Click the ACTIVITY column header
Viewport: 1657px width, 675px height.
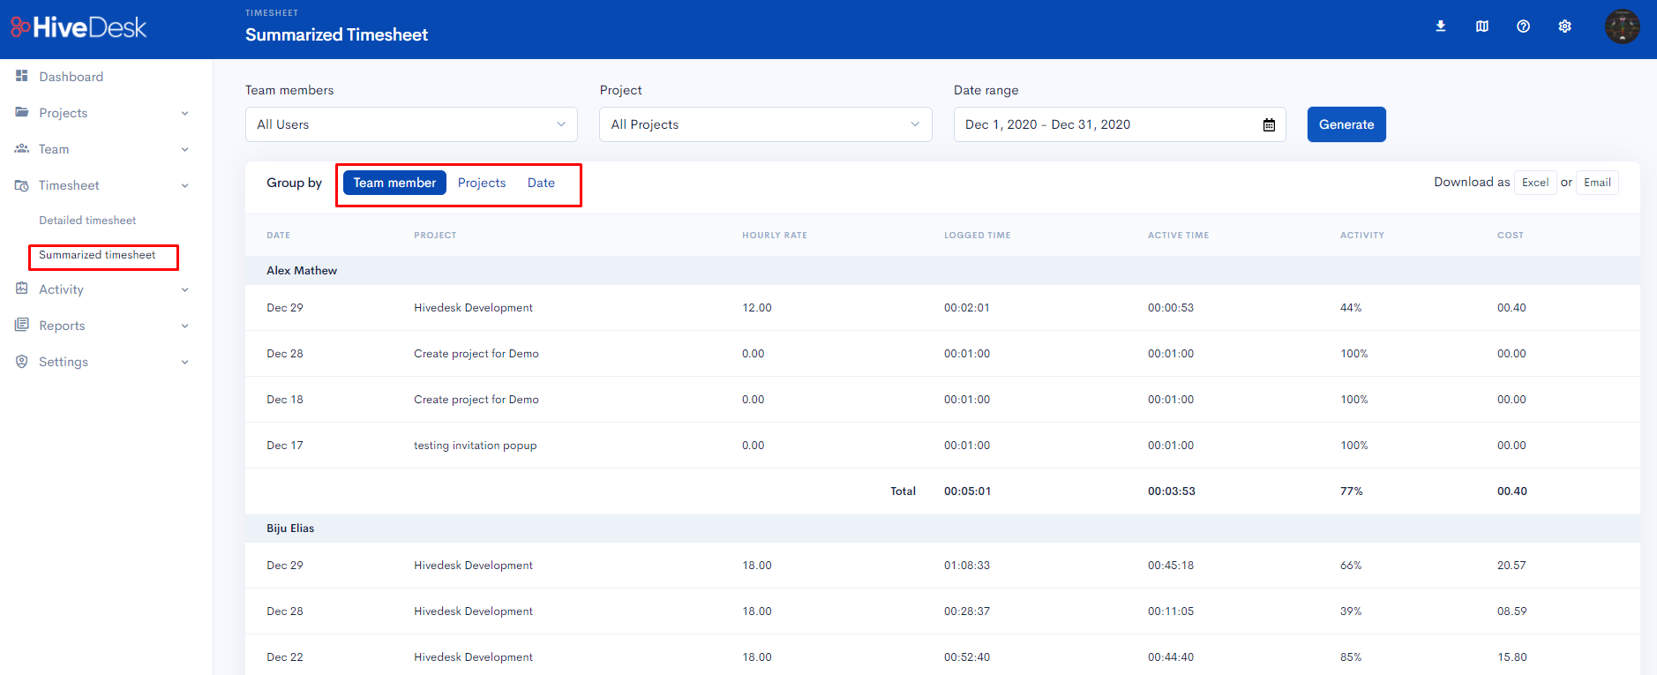point(1362,236)
